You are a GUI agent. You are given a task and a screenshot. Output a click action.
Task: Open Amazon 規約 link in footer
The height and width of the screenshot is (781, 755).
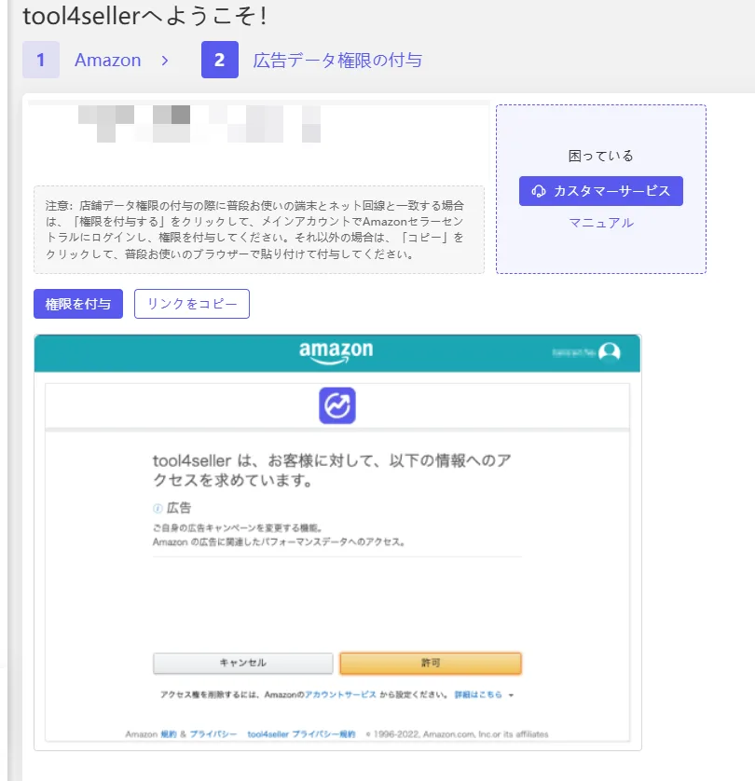click(169, 734)
